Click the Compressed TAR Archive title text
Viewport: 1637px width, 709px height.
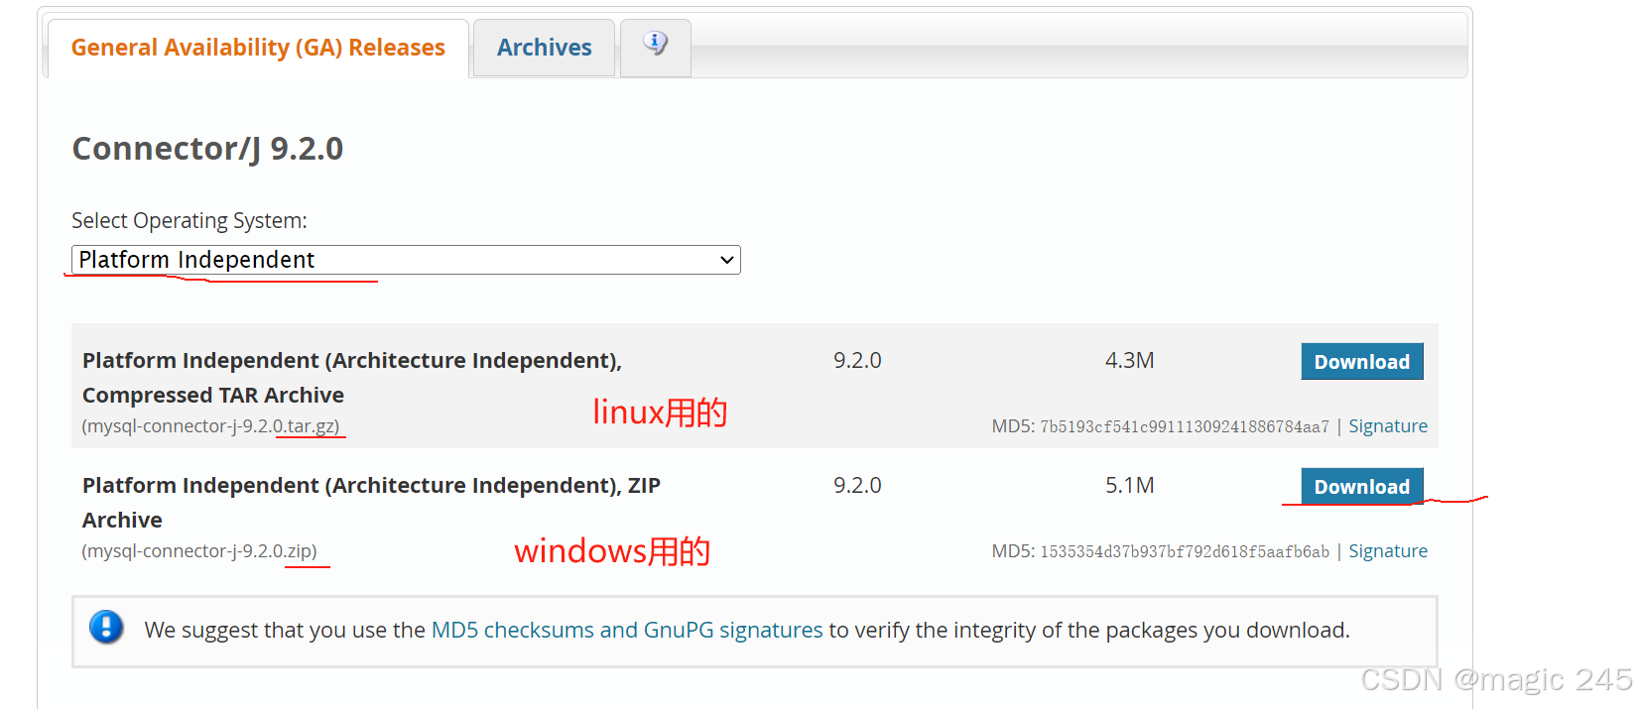pyautogui.click(x=352, y=378)
